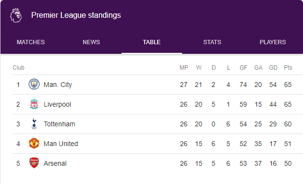The image size is (303, 184).
Task: Click the Pts column header
Action: click(x=288, y=68)
